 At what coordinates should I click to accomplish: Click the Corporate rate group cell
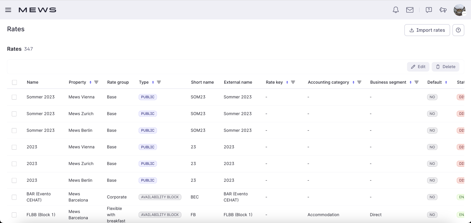click(x=117, y=197)
